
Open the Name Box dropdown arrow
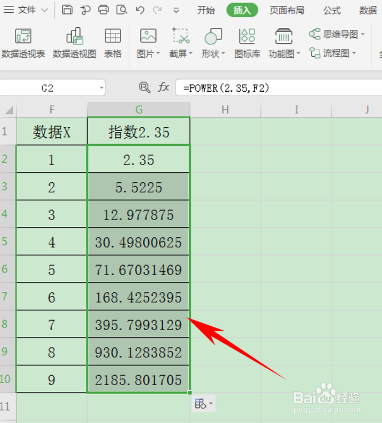point(101,88)
